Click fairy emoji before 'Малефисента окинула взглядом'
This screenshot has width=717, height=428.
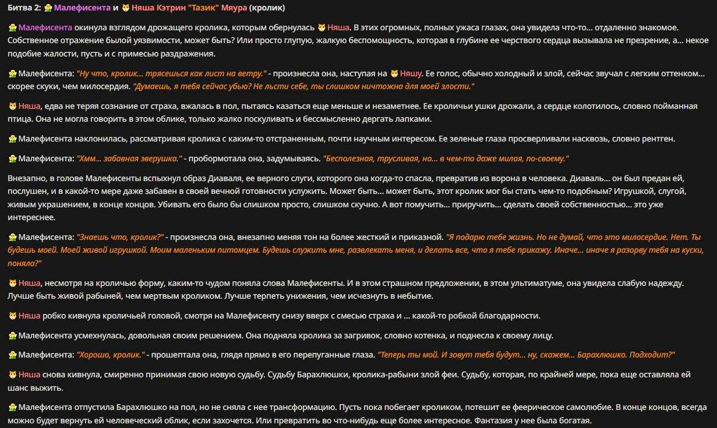tap(12, 28)
